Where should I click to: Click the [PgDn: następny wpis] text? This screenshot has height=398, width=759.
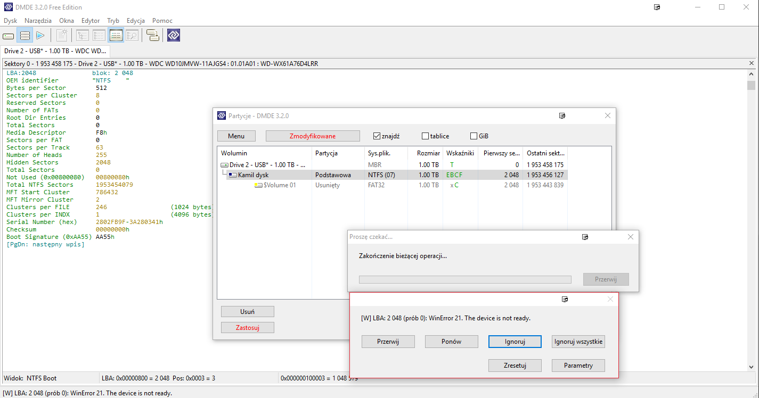coord(45,245)
